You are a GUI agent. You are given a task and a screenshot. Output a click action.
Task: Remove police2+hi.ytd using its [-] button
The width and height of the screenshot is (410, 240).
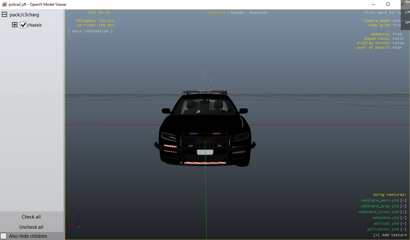[x=403, y=229]
